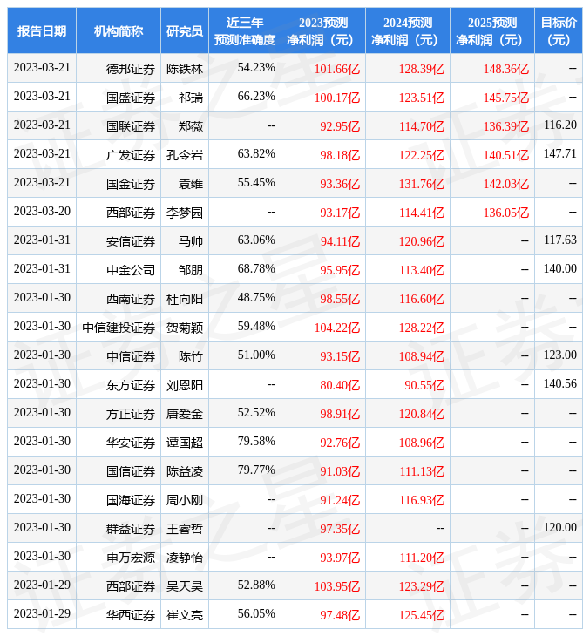Select the 中信建投证券 institution cell
This screenshot has width=583, height=636.
[119, 328]
